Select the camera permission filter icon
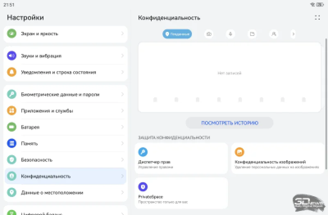The width and height of the screenshot is (328, 215). pyautogui.click(x=209, y=34)
